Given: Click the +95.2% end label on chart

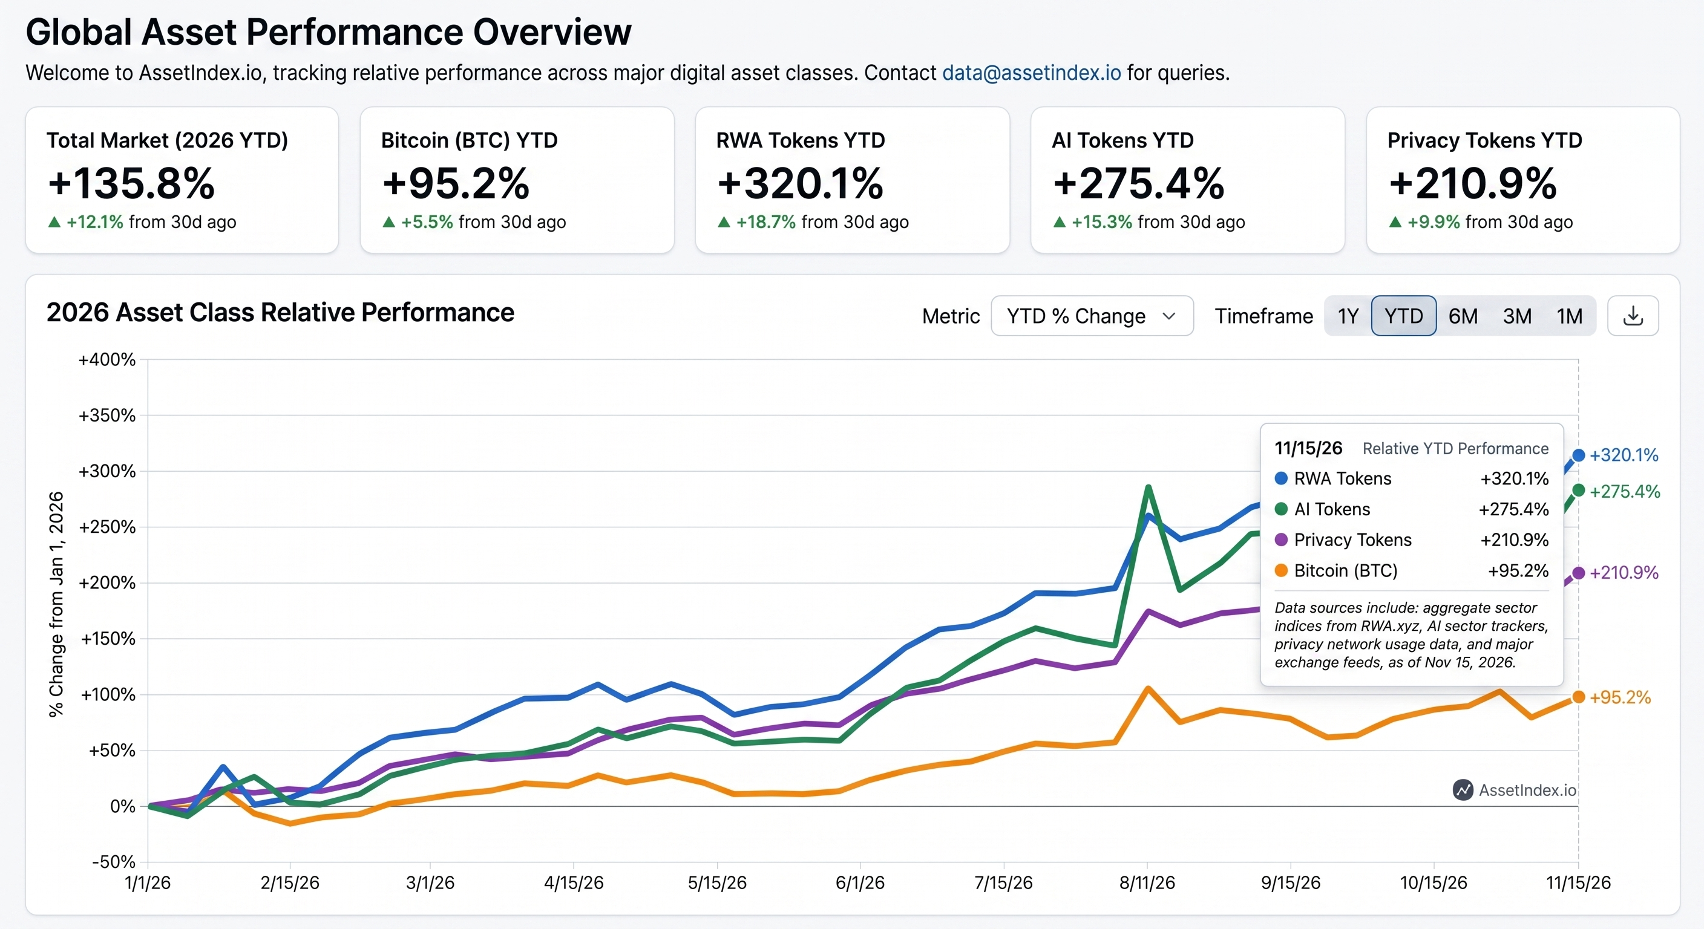Looking at the screenshot, I should (x=1620, y=697).
